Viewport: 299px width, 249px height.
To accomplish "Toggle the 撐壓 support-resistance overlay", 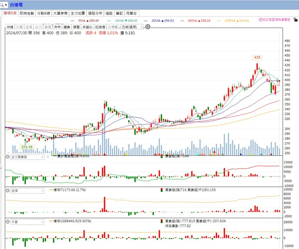I will point(76,27).
